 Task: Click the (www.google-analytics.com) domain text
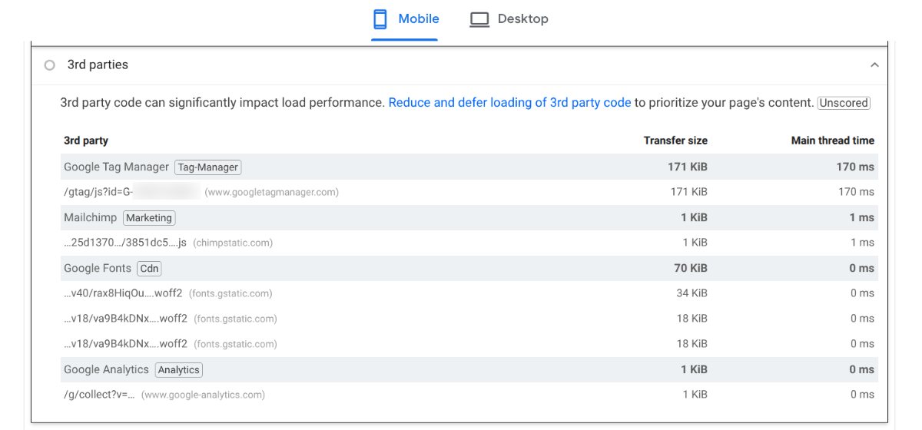click(x=203, y=395)
